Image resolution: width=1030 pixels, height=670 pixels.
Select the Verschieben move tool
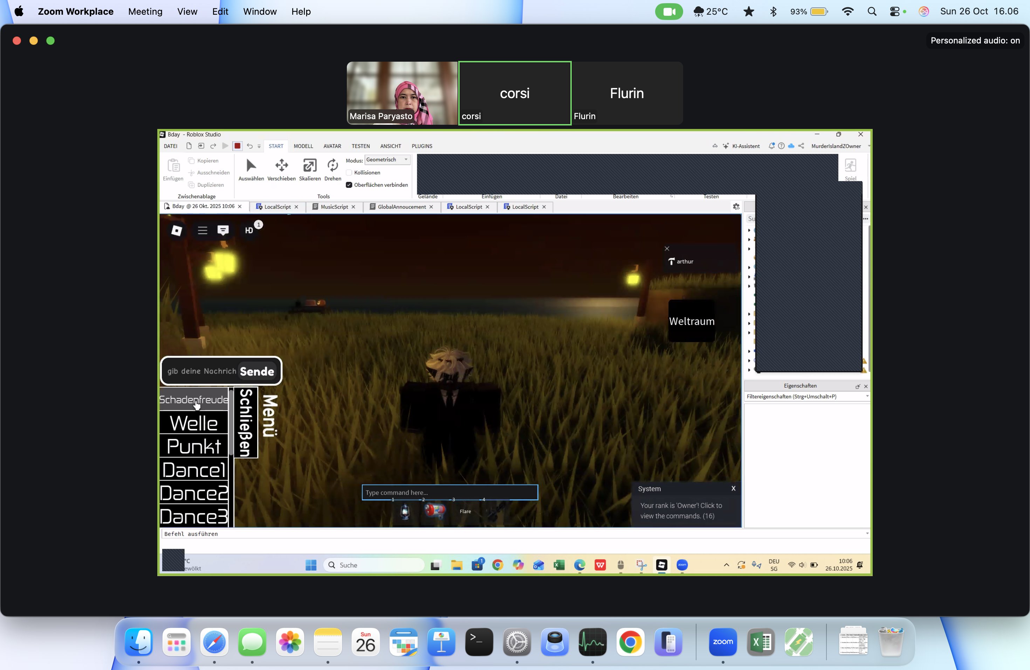coord(281,165)
